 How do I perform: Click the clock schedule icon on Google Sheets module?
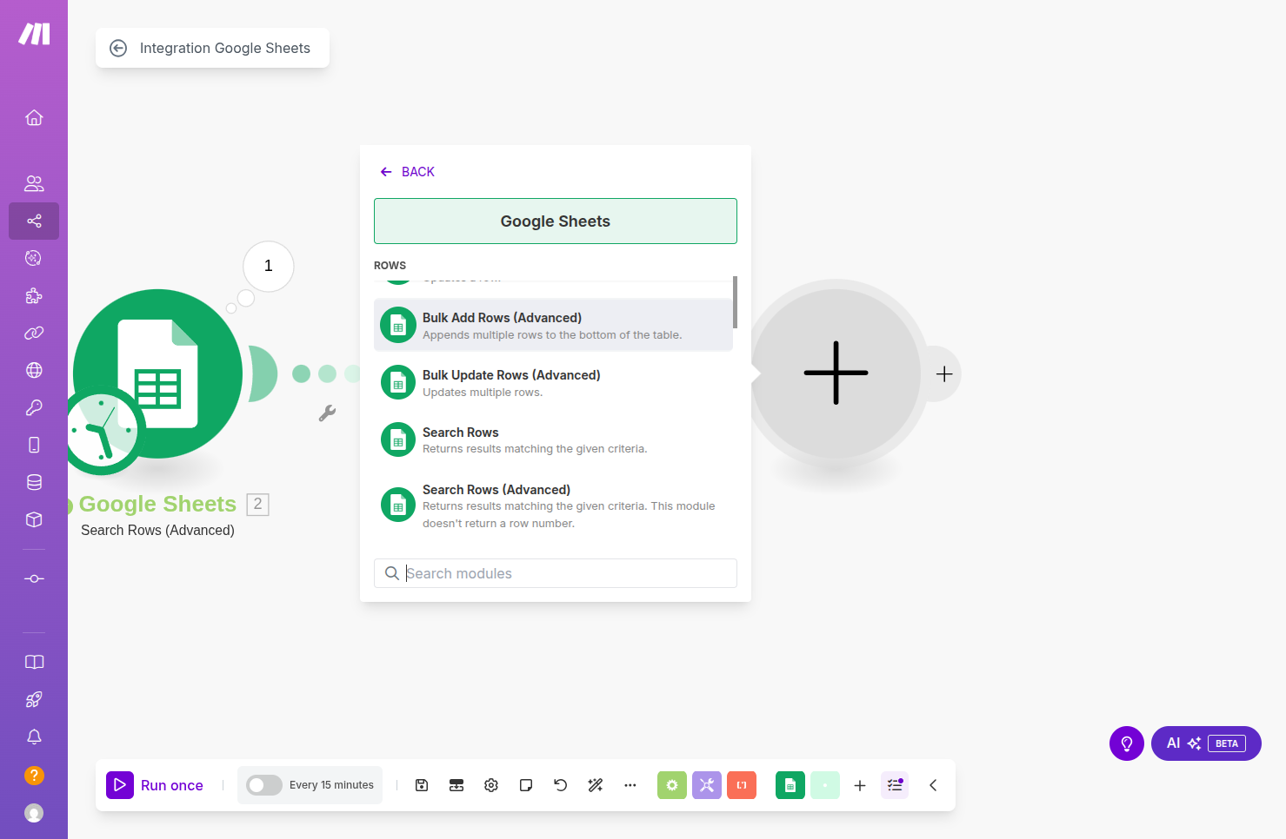pos(103,431)
